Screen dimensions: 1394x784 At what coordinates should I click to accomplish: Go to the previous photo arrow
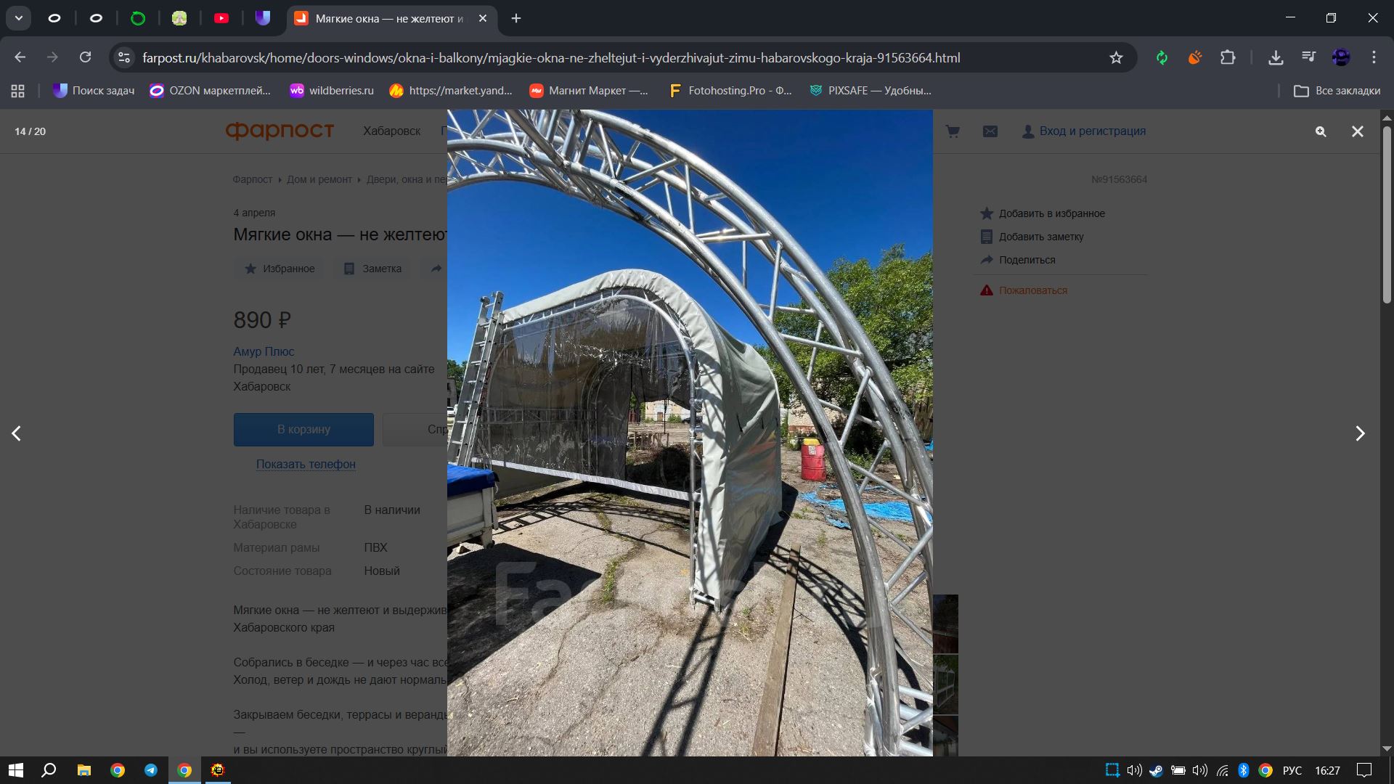point(17,433)
